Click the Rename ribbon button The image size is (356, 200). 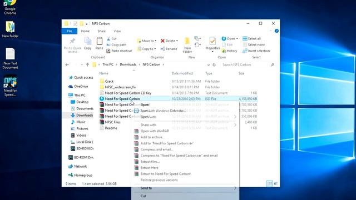pyautogui.click(x=169, y=49)
